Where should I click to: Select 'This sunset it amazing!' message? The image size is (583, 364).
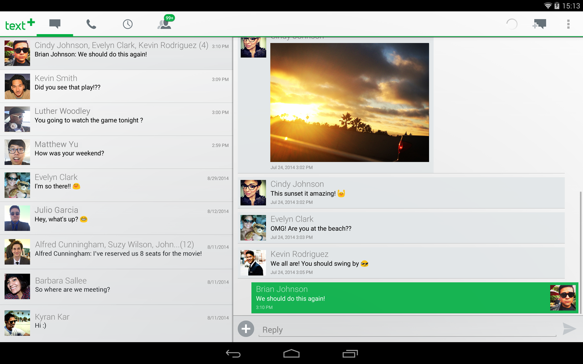401,193
